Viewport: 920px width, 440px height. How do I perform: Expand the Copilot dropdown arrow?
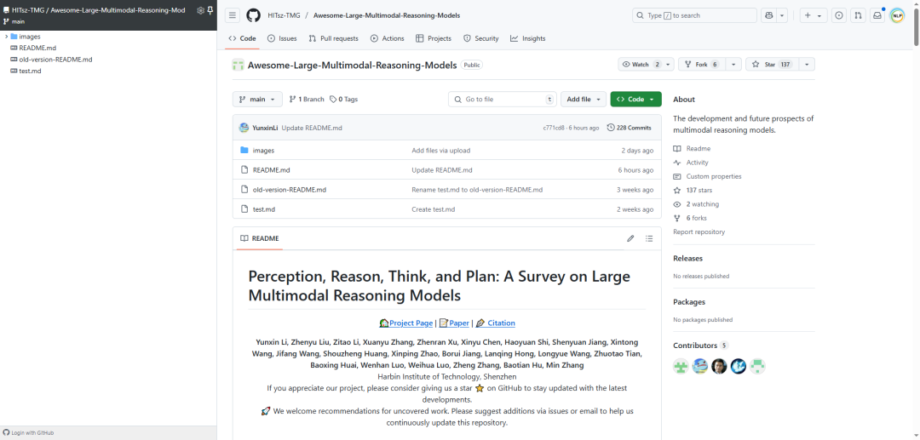coord(782,15)
